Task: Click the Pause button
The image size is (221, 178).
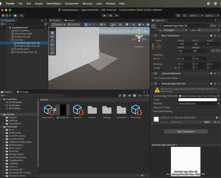Action: [111, 16]
